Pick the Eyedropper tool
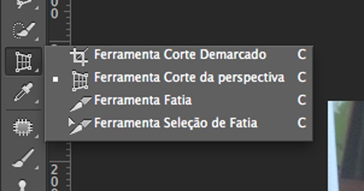This screenshot has height=191, width=364. pos(23,92)
